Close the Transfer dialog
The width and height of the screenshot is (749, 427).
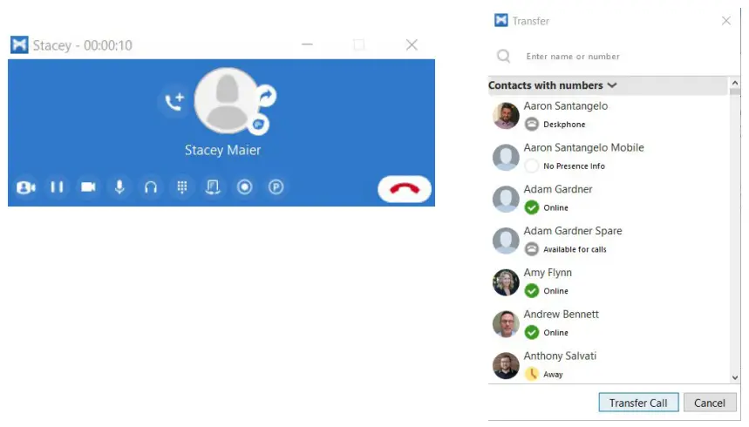coord(726,21)
